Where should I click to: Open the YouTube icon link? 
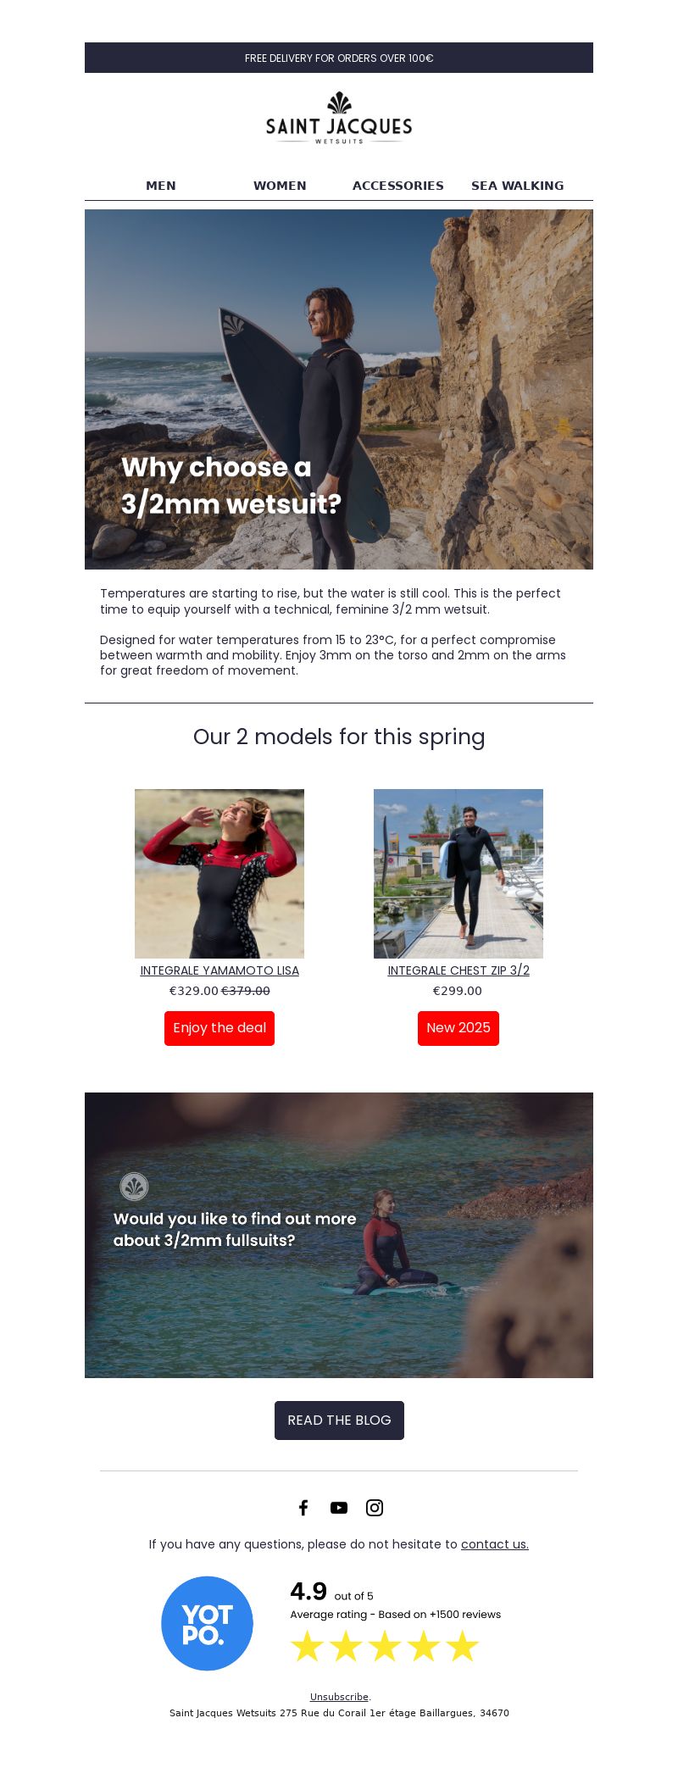[339, 1507]
